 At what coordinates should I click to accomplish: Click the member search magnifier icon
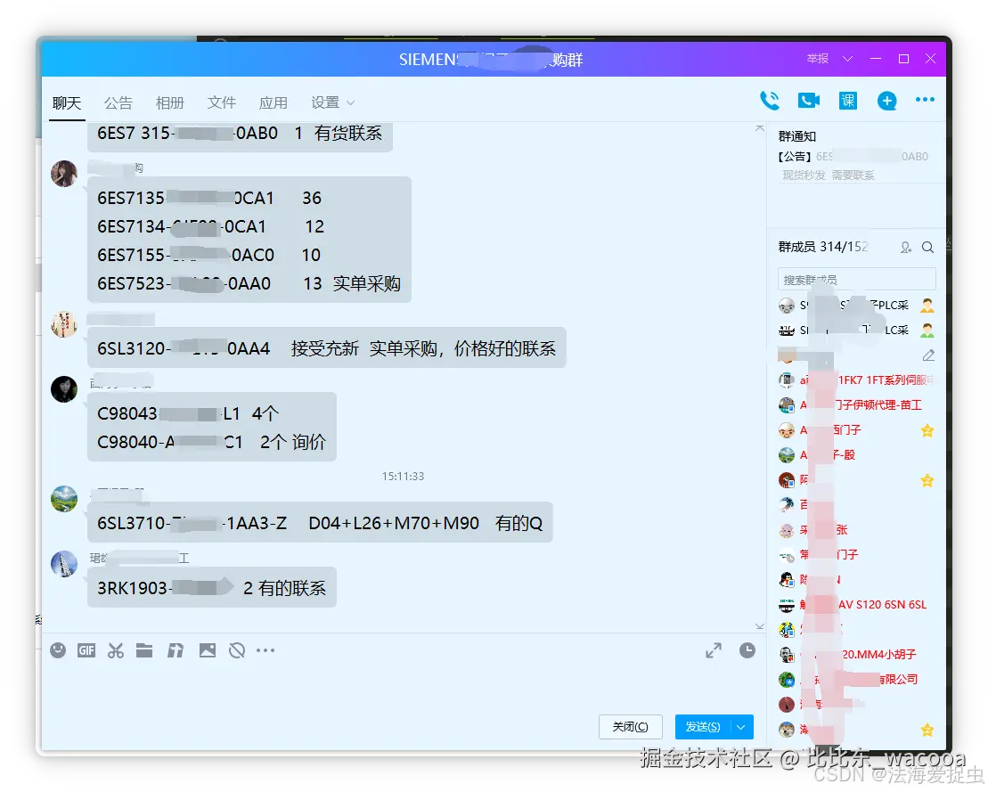coord(927,248)
